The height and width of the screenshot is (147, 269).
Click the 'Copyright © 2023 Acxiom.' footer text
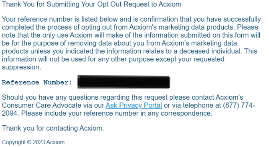(34, 142)
